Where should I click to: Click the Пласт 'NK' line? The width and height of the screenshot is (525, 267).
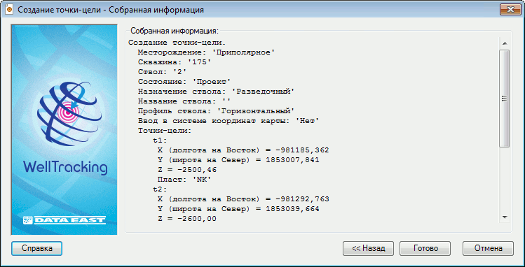click(x=184, y=180)
